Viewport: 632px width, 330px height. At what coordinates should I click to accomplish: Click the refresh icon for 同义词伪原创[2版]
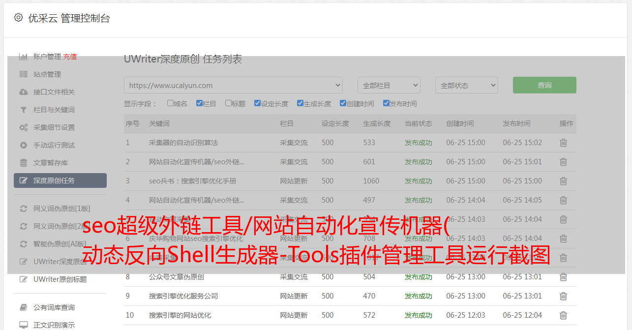point(23,226)
